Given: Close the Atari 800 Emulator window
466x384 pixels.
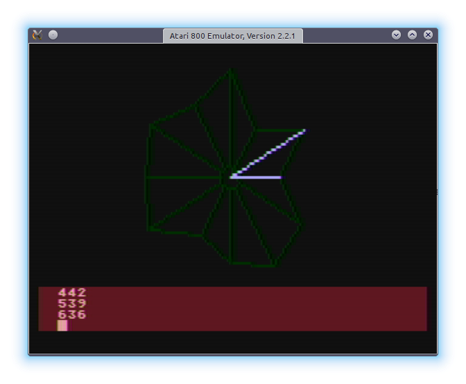Looking at the screenshot, I should (x=428, y=35).
